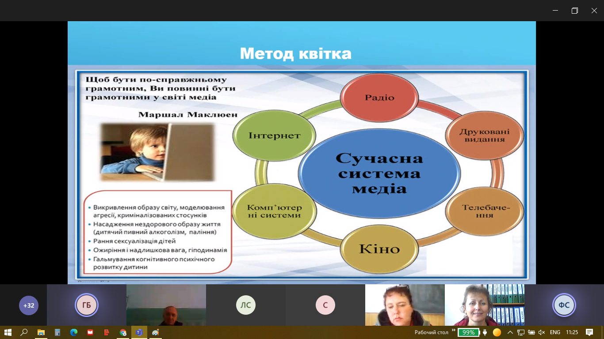Viewport: 604px width, 339px height.
Task: Click the С participant avatar
Action: [x=325, y=305]
